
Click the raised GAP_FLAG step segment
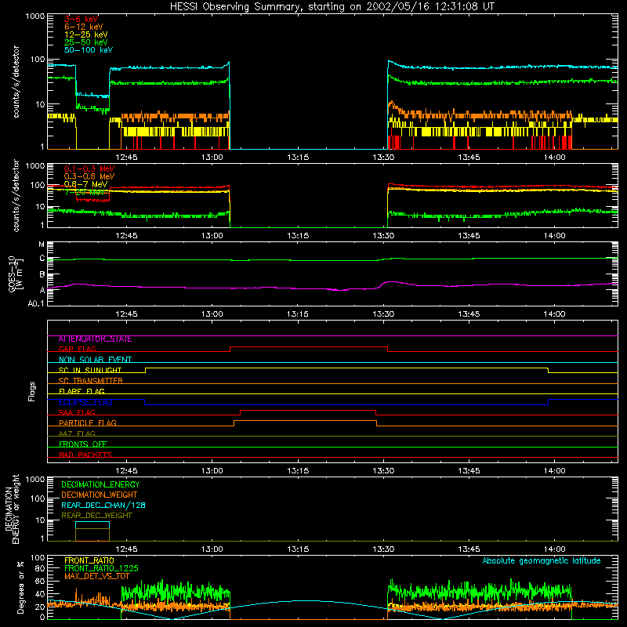309,347
